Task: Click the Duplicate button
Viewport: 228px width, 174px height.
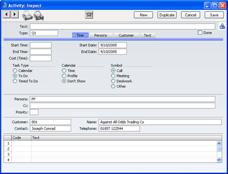Action: pos(167,15)
